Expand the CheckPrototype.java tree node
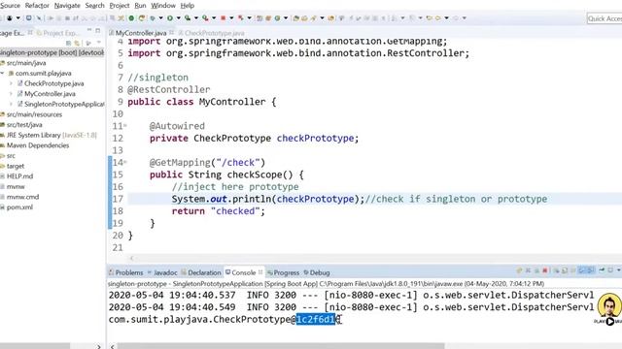Viewport: 622px width, 349px height. click(x=11, y=83)
